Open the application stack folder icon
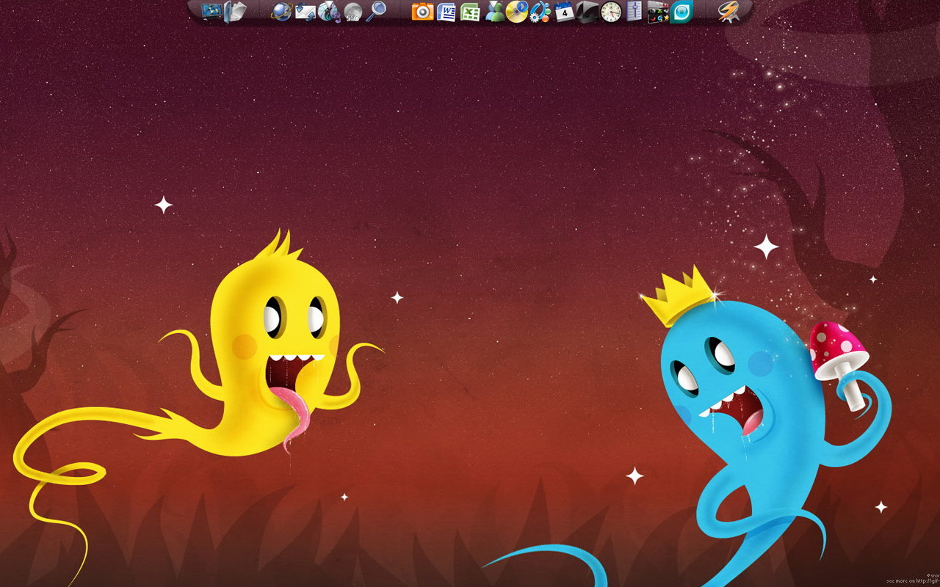 click(658, 11)
